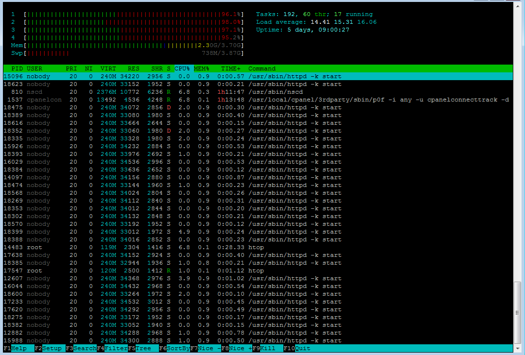Viewport: 525px width, 355px height.
Task: Select process row with PID 18389
Action: pos(258,115)
